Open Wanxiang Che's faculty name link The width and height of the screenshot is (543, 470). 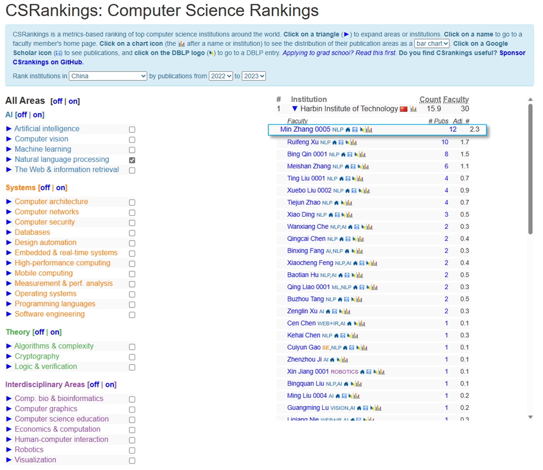(307, 227)
